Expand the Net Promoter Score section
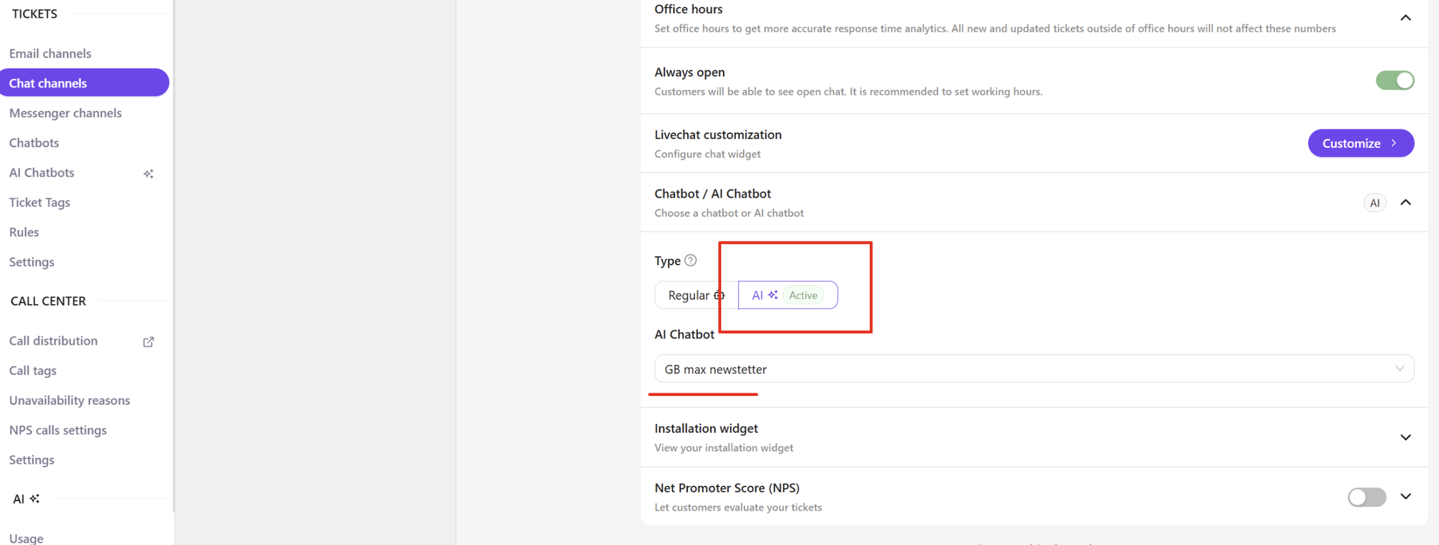 click(x=1405, y=497)
